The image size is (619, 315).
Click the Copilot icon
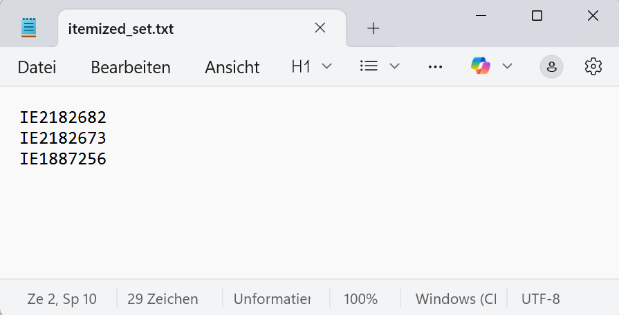coord(481,66)
